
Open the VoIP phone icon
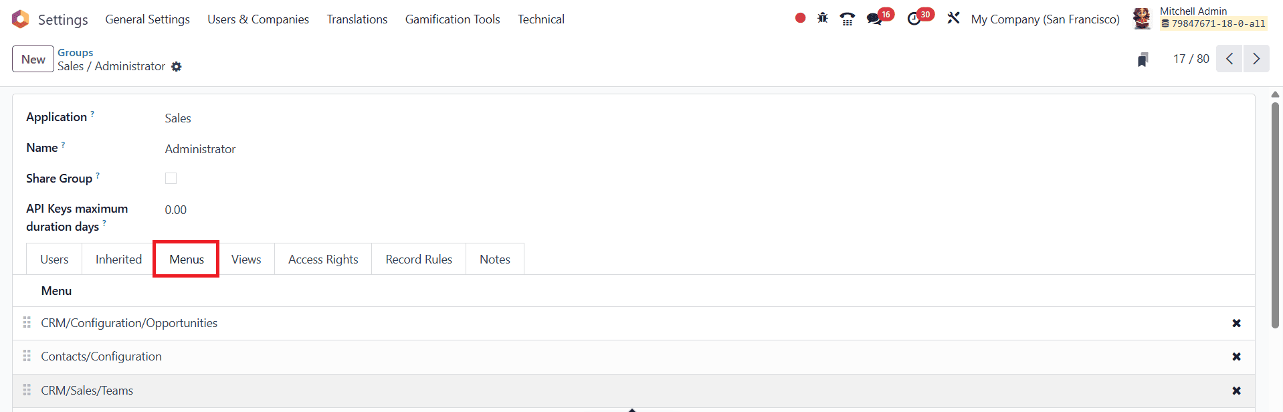(848, 19)
